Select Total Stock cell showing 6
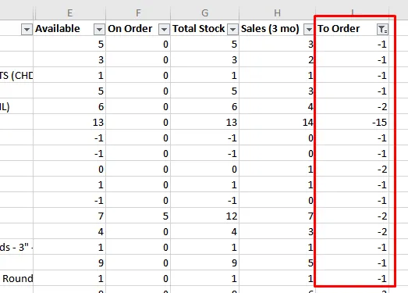Screen dimensions: 408x293 pyautogui.click(x=205, y=106)
